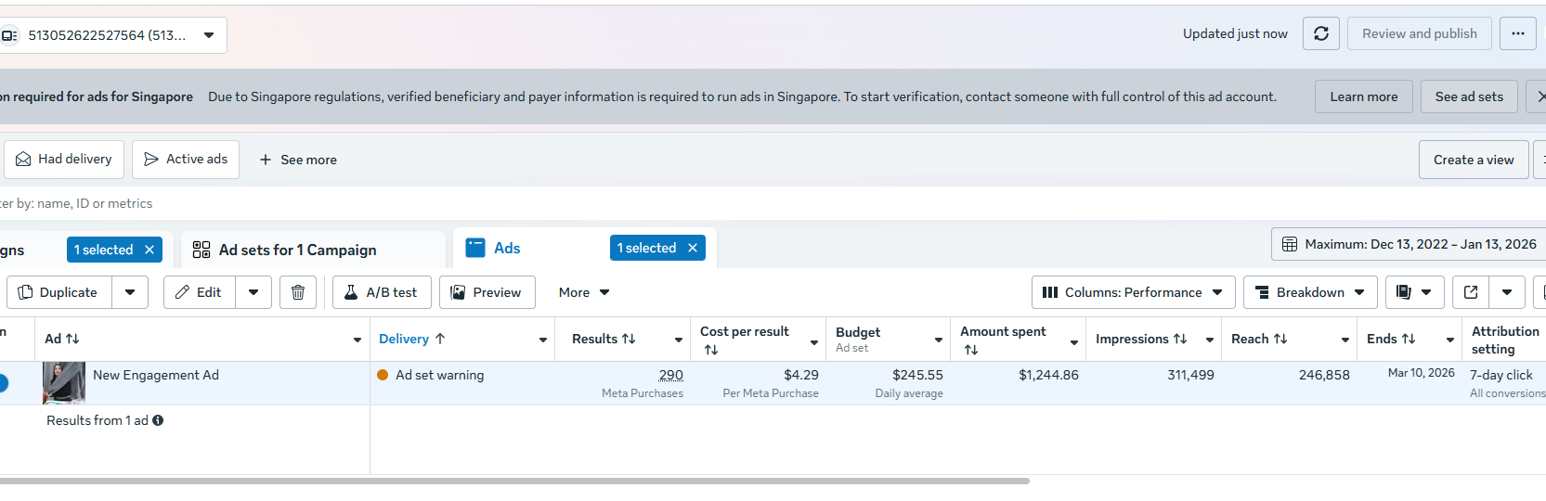Toggle the New Engagement Ad switch
The height and width of the screenshot is (501, 1546).
(x=3, y=382)
